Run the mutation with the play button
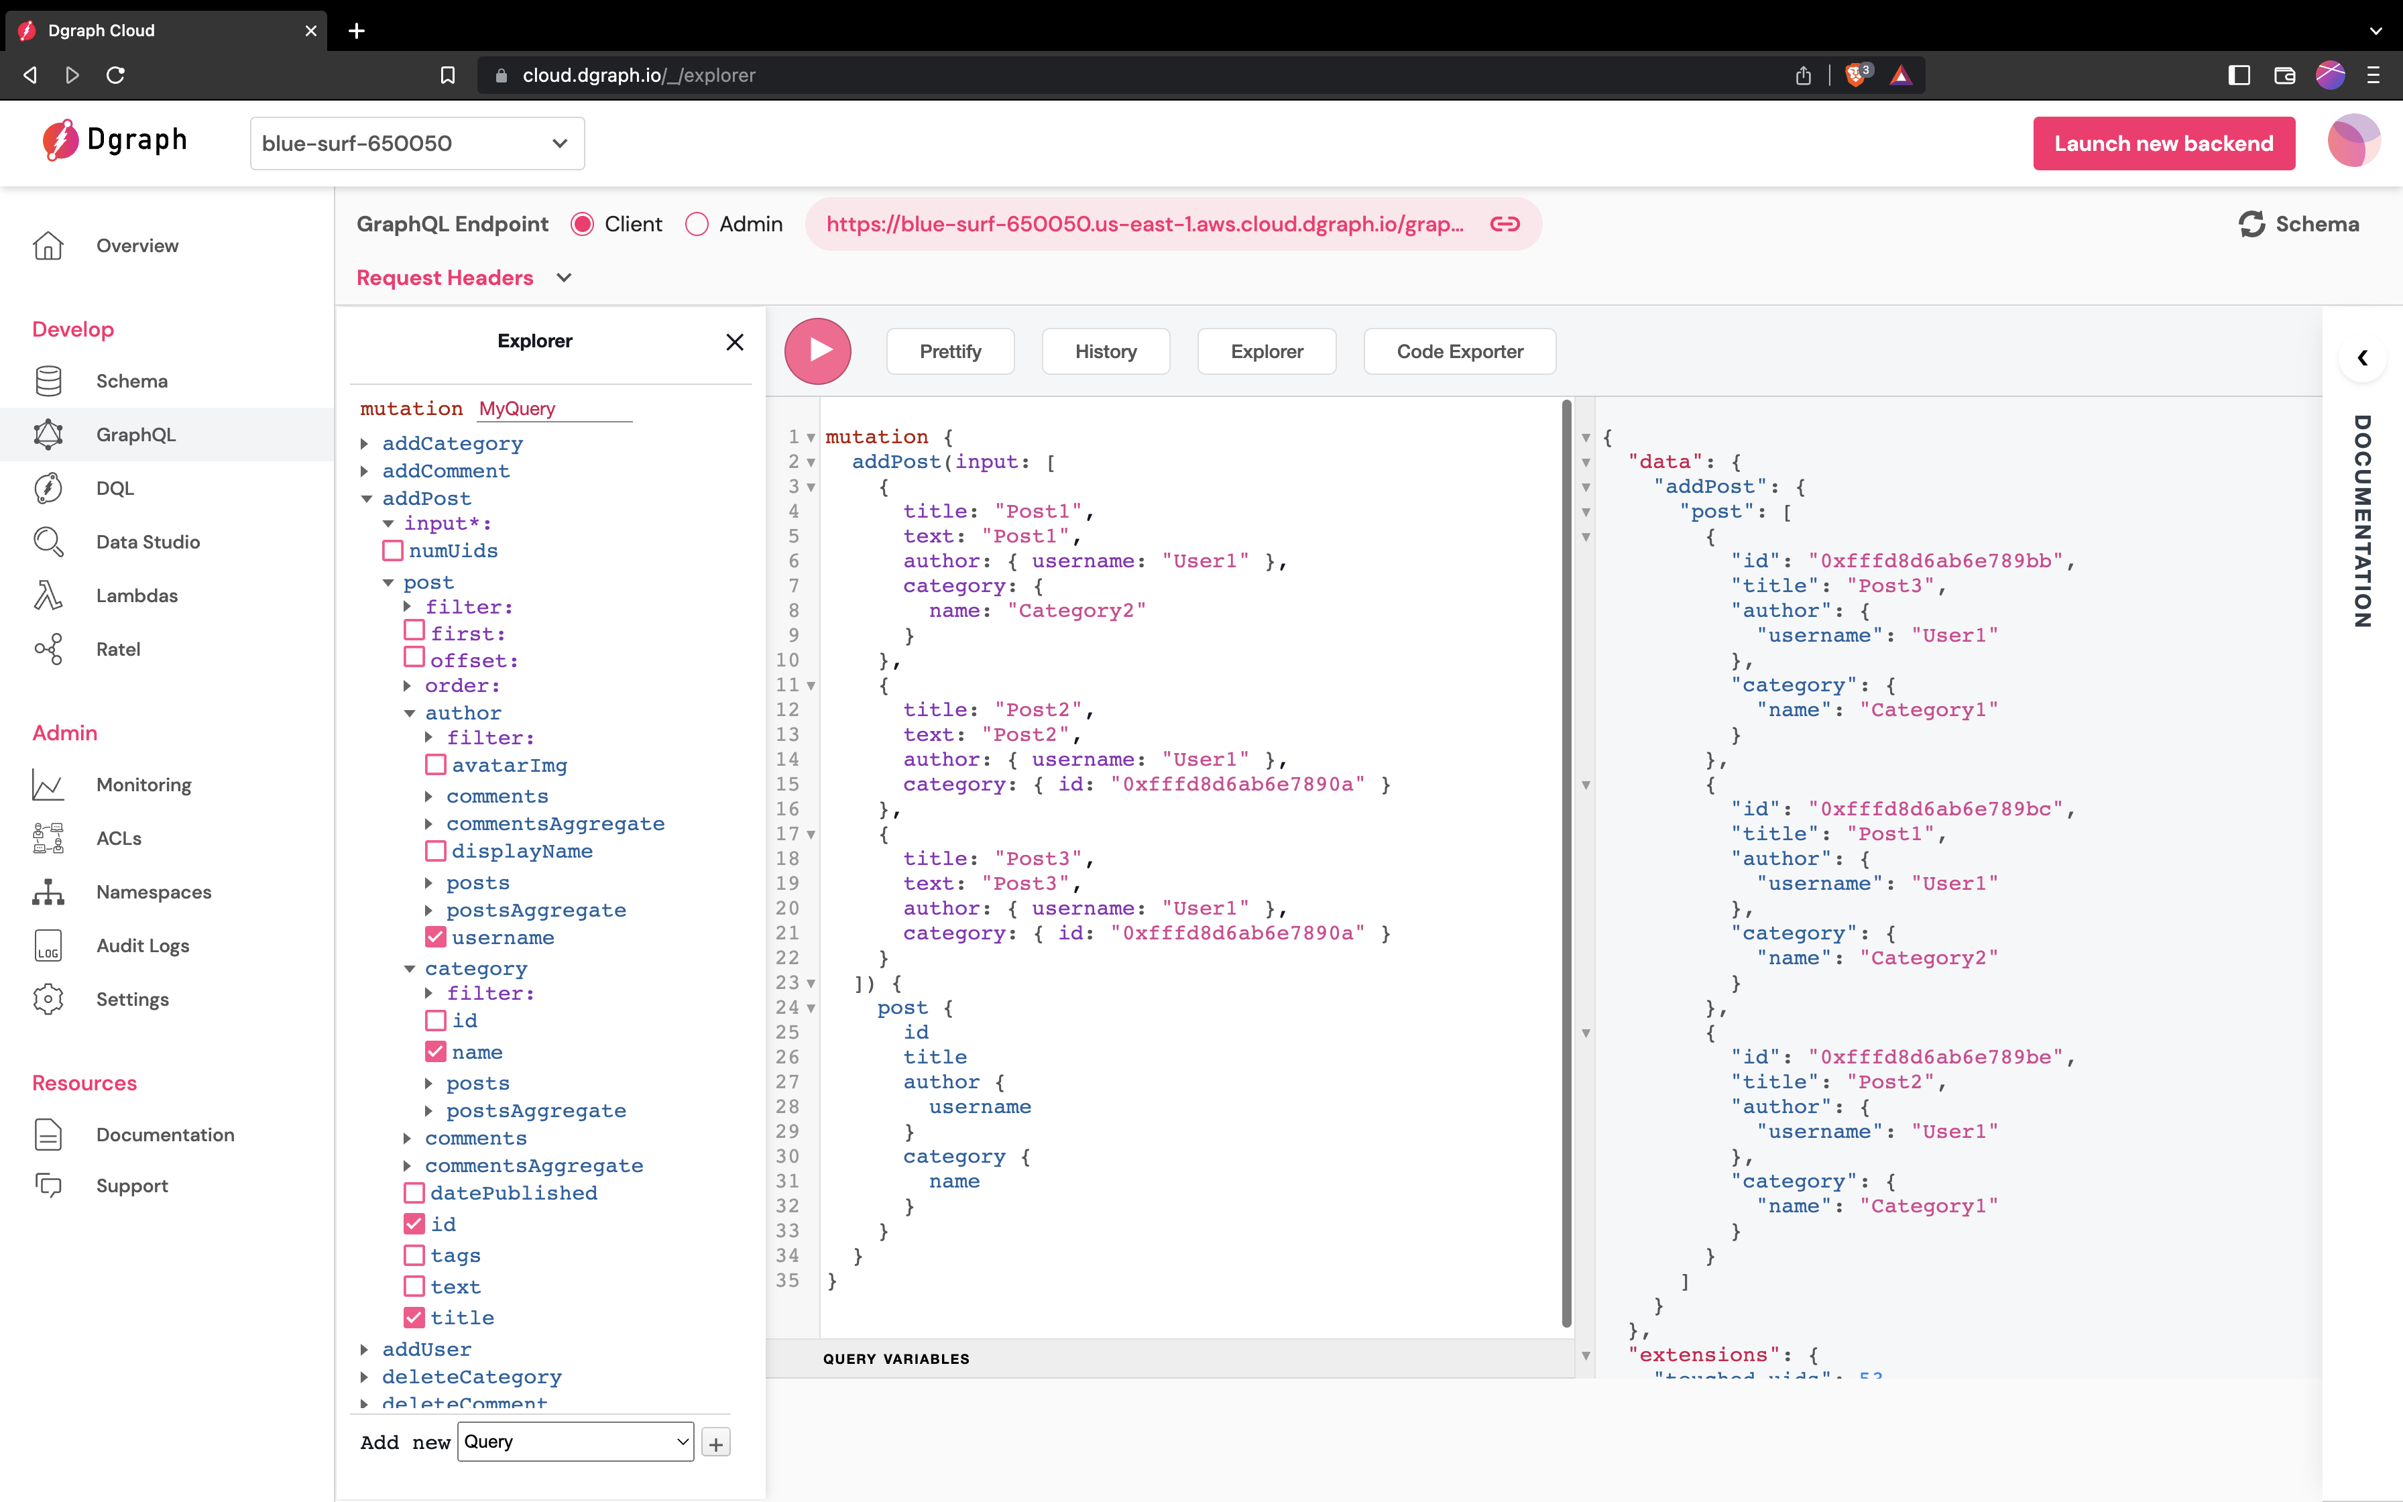The width and height of the screenshot is (2403, 1502). (x=817, y=351)
